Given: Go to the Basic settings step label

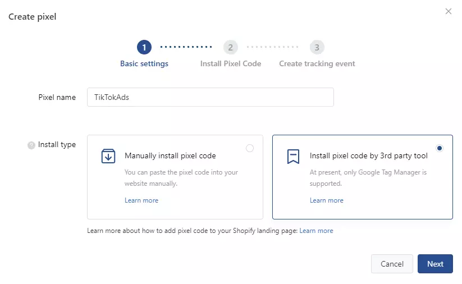Looking at the screenshot, I should click(144, 63).
